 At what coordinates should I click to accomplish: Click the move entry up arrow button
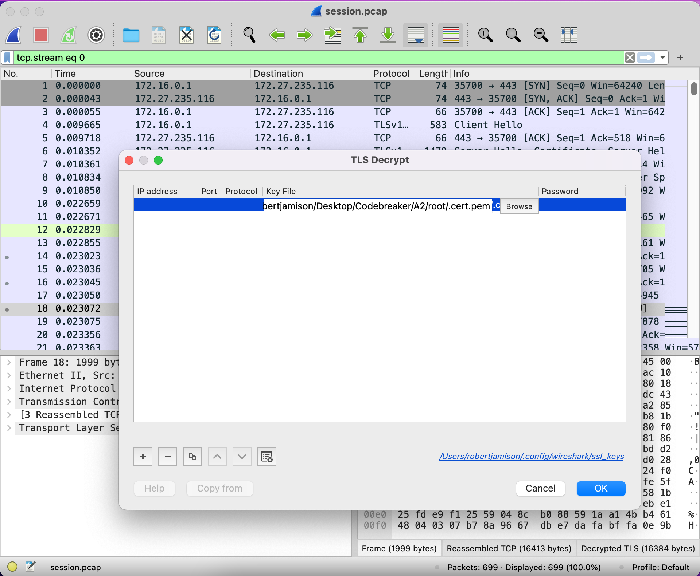tap(217, 457)
